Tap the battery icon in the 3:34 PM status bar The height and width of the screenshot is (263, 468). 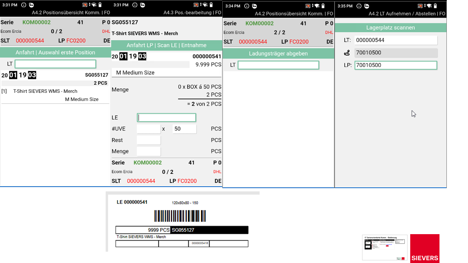[323, 6]
